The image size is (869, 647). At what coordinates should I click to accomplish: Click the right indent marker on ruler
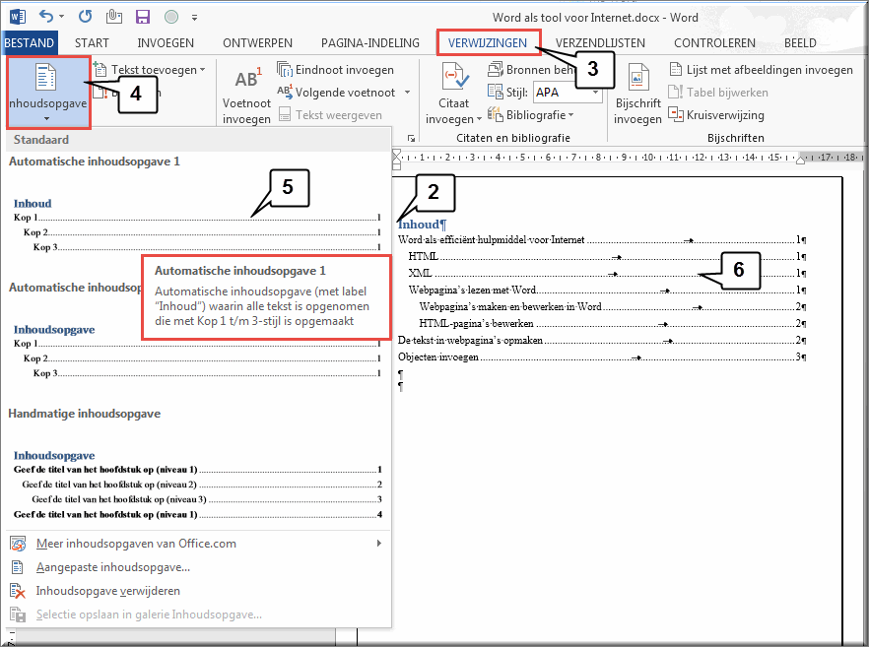[800, 161]
